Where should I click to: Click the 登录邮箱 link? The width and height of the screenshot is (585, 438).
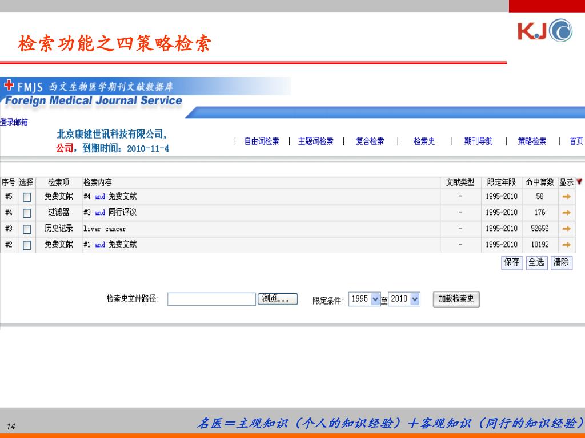coord(14,122)
